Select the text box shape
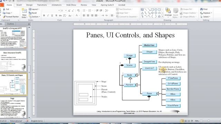This screenshot has height=124, width=221. pos(142,10)
